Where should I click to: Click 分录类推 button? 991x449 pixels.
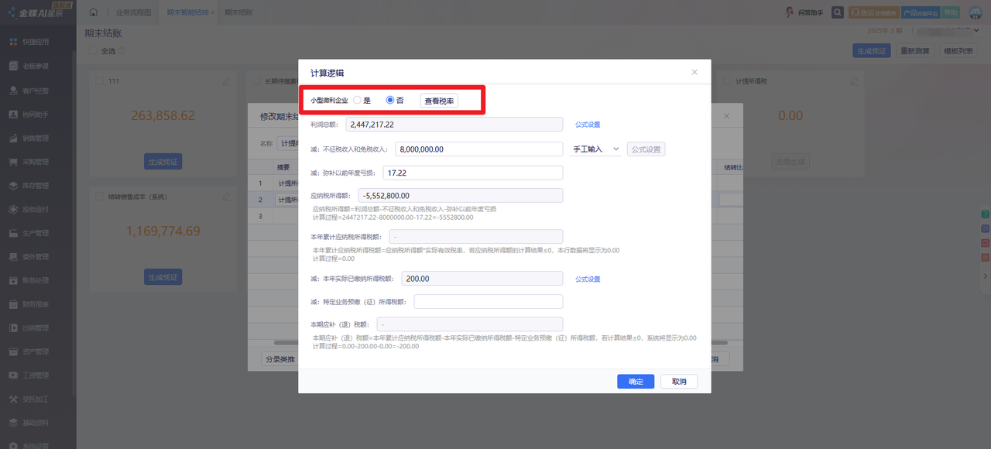pyautogui.click(x=280, y=359)
